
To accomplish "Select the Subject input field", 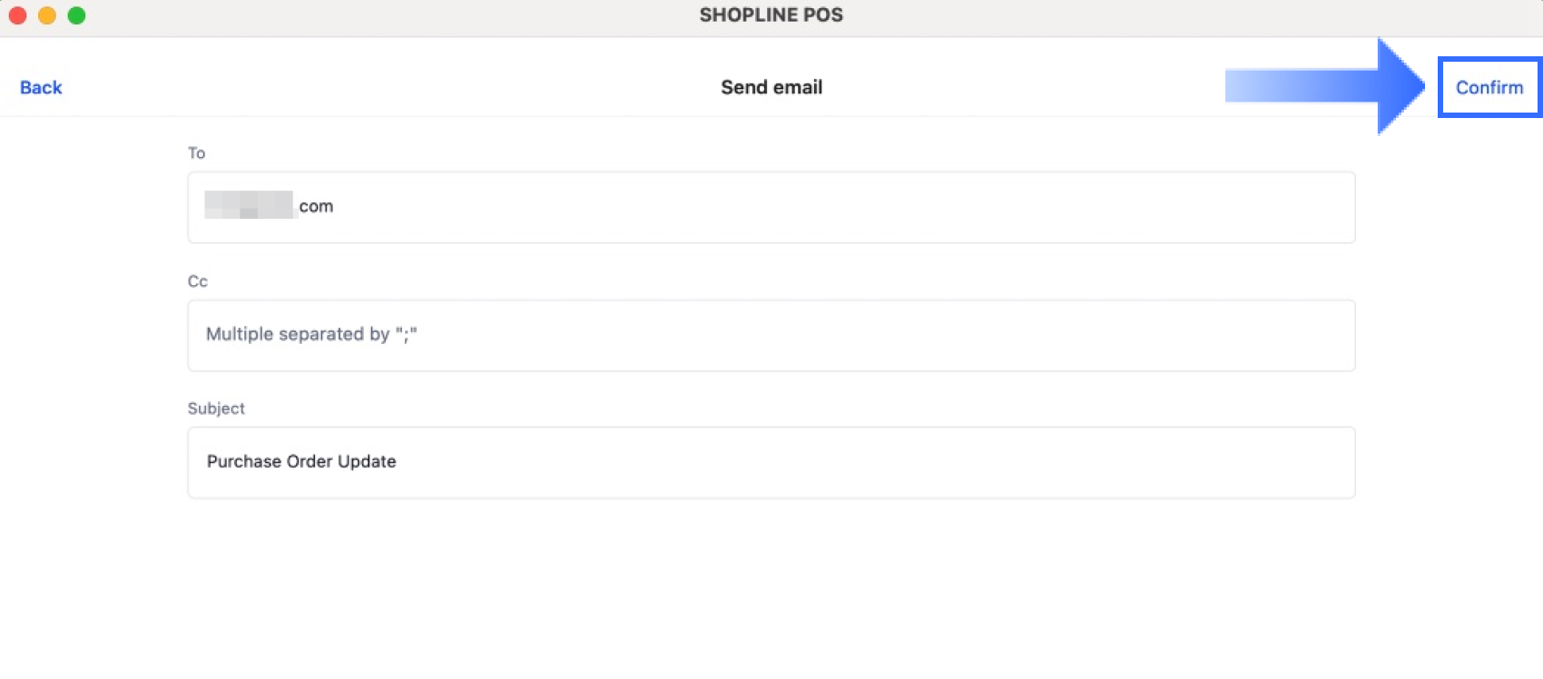I will 771,462.
